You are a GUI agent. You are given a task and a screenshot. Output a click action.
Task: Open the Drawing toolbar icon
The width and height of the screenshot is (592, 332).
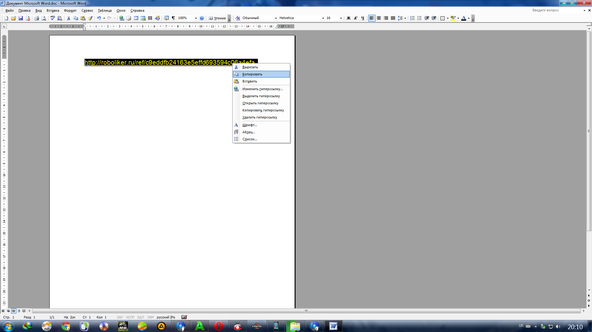[x=157, y=18]
